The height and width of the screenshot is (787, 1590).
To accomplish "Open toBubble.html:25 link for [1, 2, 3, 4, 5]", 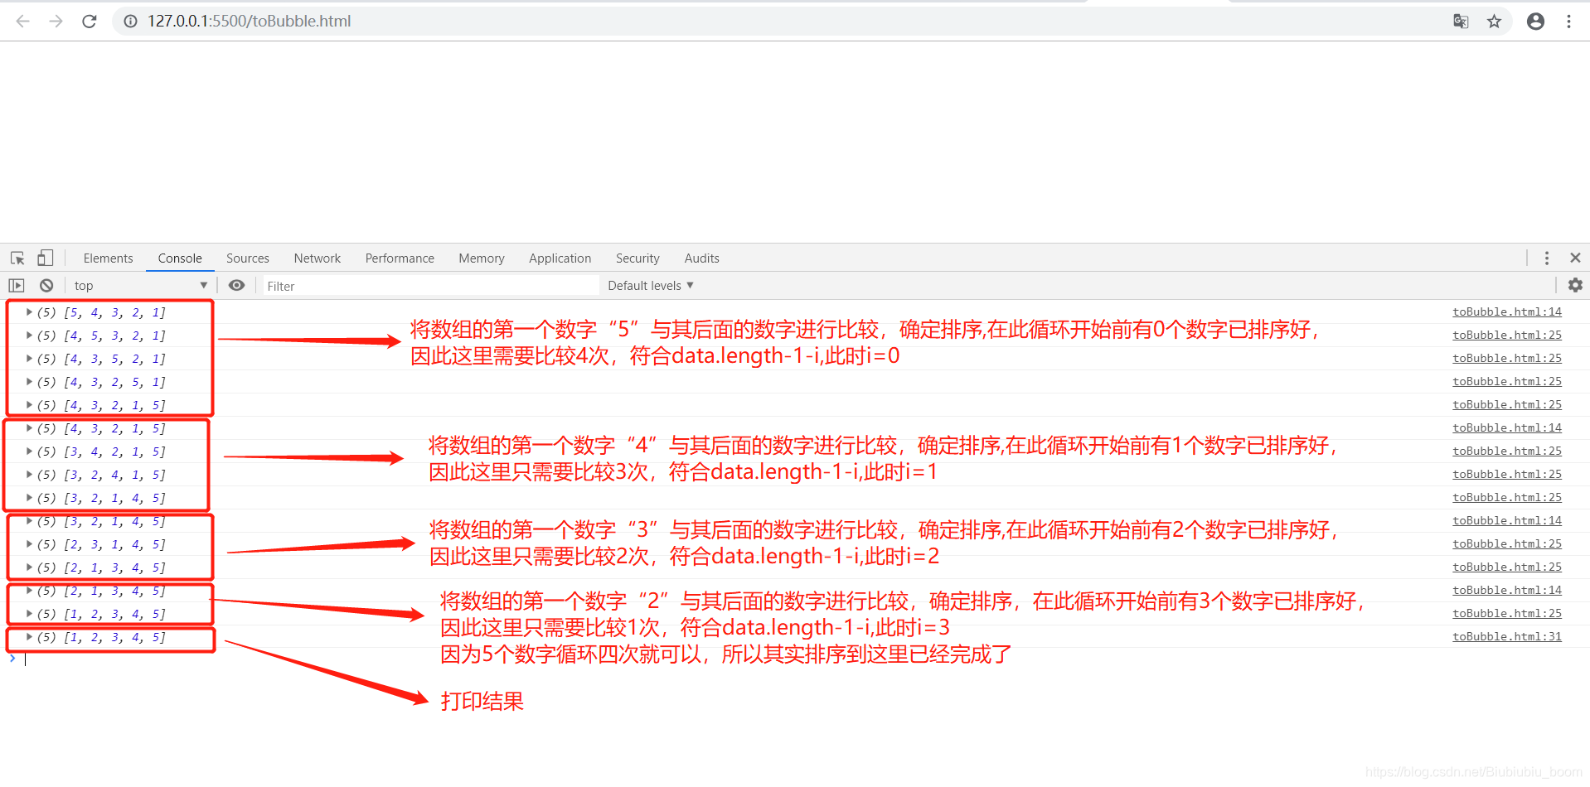I will pyautogui.click(x=1507, y=614).
